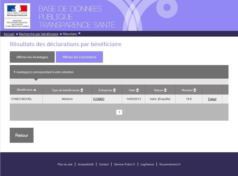Sort by Bénéficiaire column arrow

tap(35, 90)
